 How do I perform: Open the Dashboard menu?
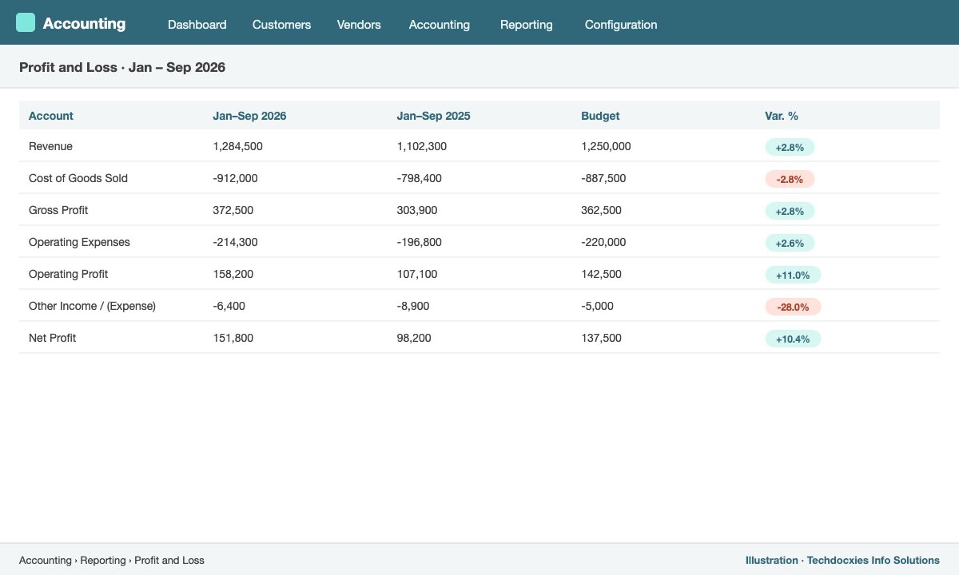coord(197,25)
